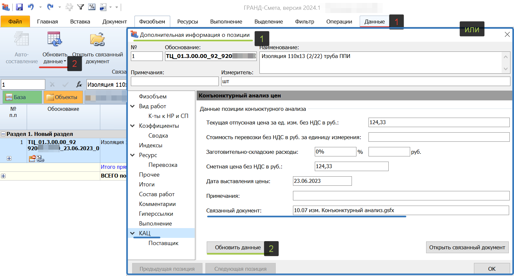Open the dropdown beside the НР icon
The height and width of the screenshot is (276, 514).
[111, 7]
